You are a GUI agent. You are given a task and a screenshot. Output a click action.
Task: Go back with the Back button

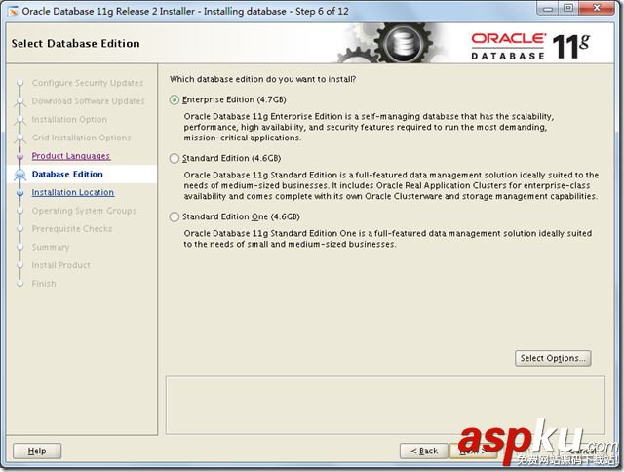[x=424, y=451]
